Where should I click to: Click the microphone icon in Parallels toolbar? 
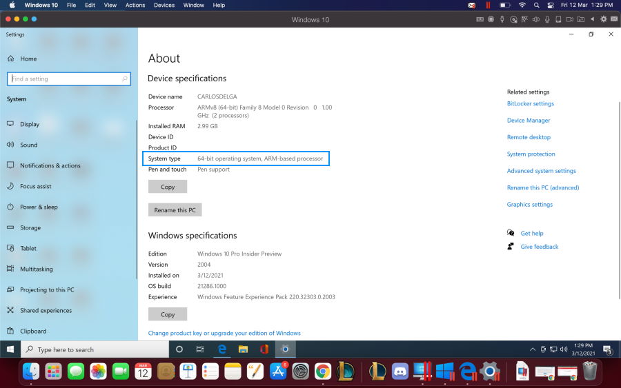(x=547, y=19)
